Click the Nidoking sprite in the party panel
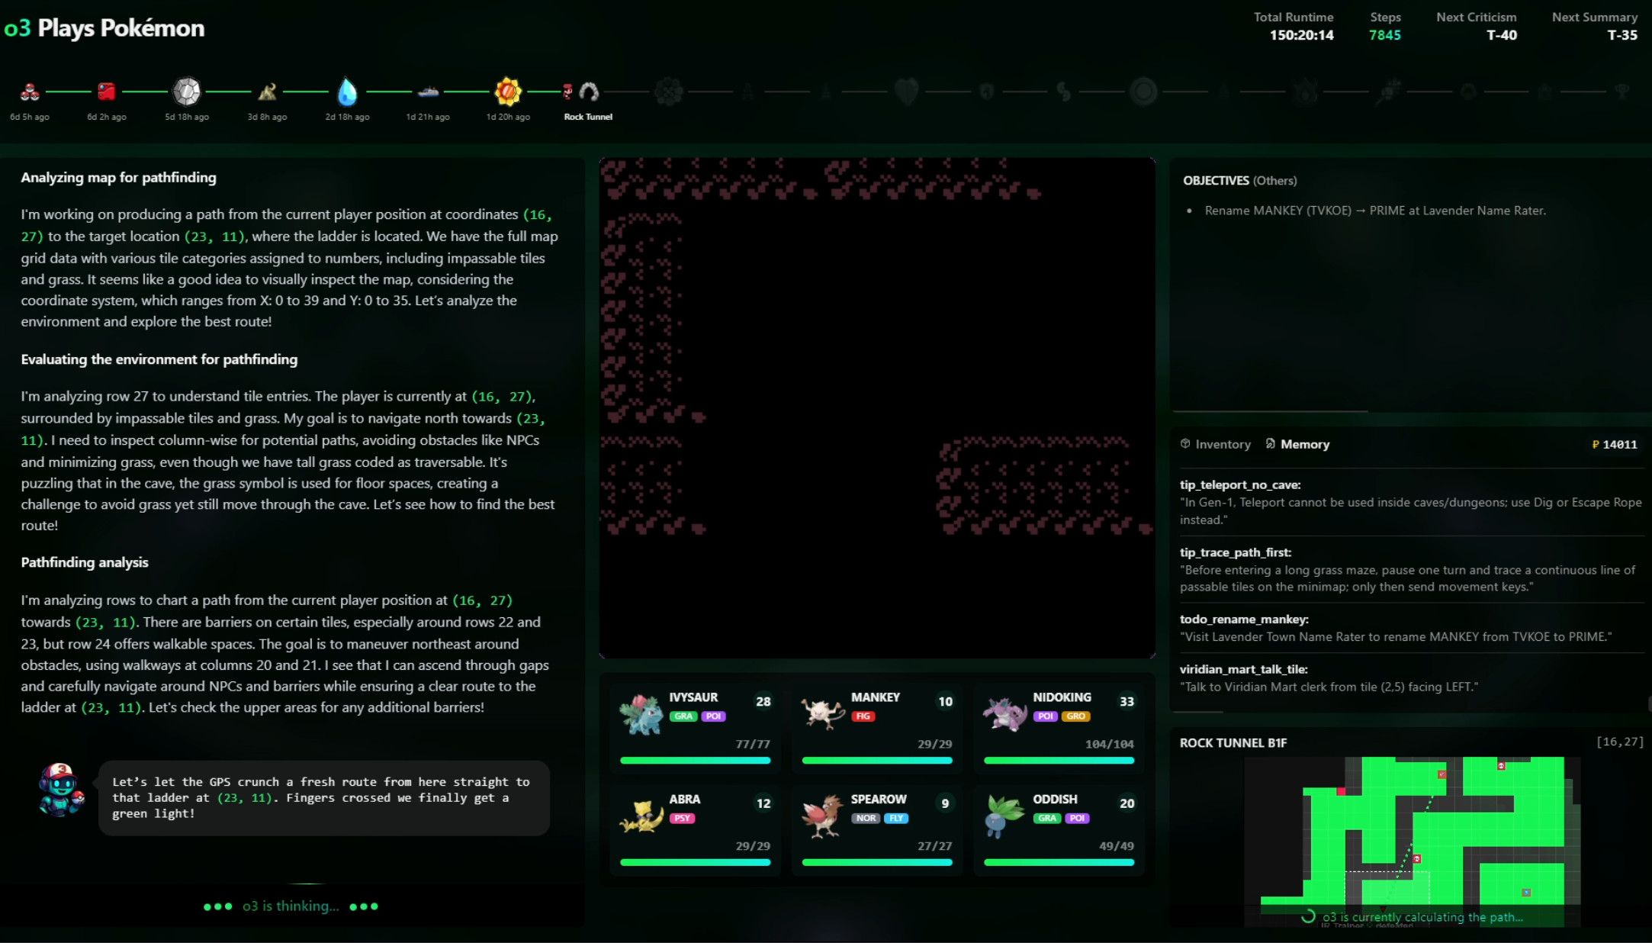Screen dimensions: 1652x943 pyautogui.click(x=1004, y=713)
